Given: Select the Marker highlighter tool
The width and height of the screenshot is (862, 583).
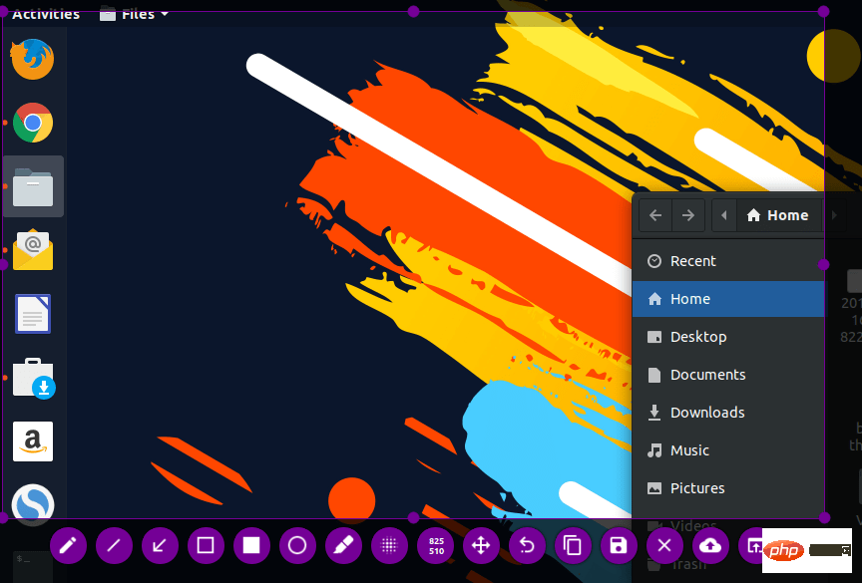Looking at the screenshot, I should click(x=343, y=546).
